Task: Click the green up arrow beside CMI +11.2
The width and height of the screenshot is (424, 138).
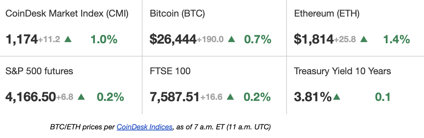Action: [x=68, y=39]
